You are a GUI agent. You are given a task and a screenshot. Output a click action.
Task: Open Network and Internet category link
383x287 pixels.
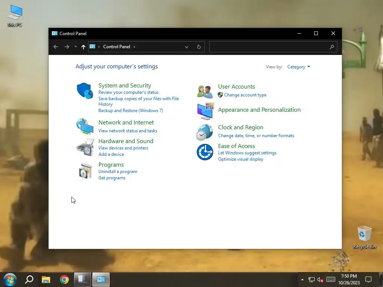coord(126,123)
